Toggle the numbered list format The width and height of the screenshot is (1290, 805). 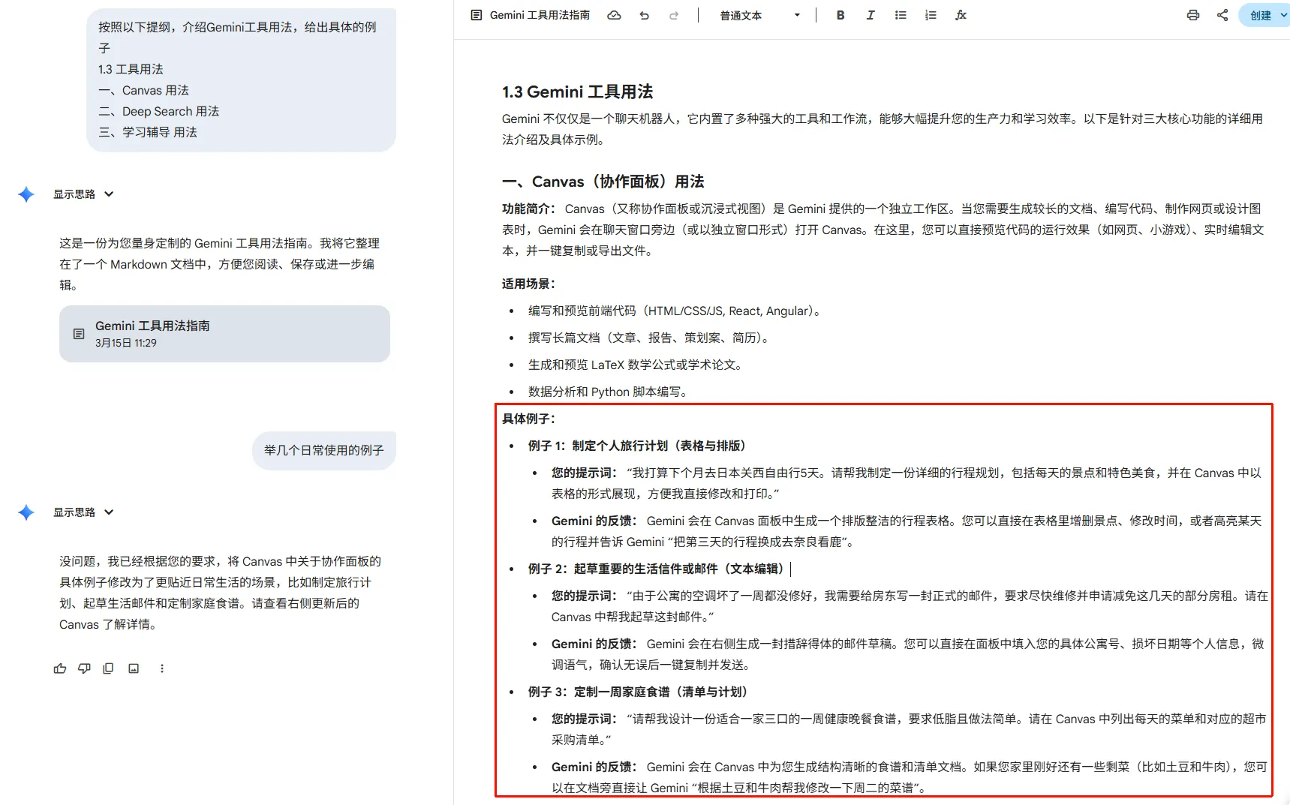click(x=931, y=15)
